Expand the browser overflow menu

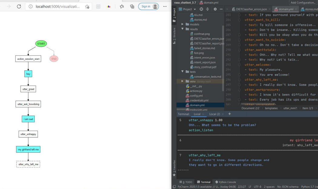pos(164,7)
